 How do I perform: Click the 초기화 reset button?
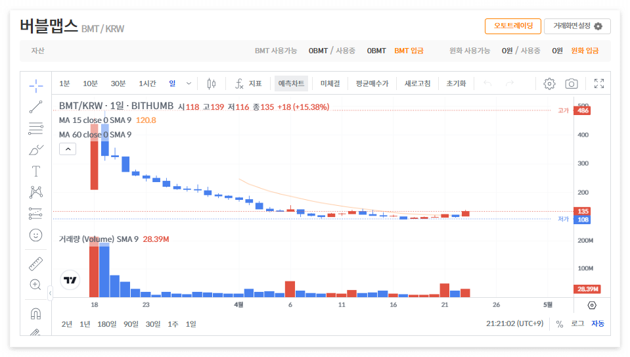(x=456, y=83)
